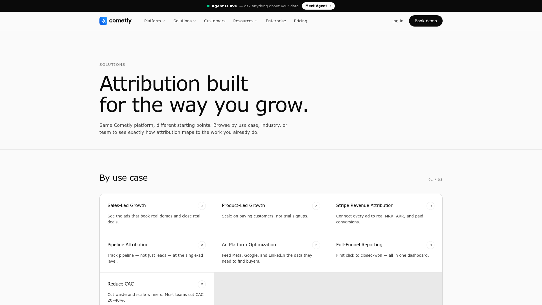Open the Sales-Led Growth arrow icon
Viewport: 542px width, 305px height.
coord(202,206)
